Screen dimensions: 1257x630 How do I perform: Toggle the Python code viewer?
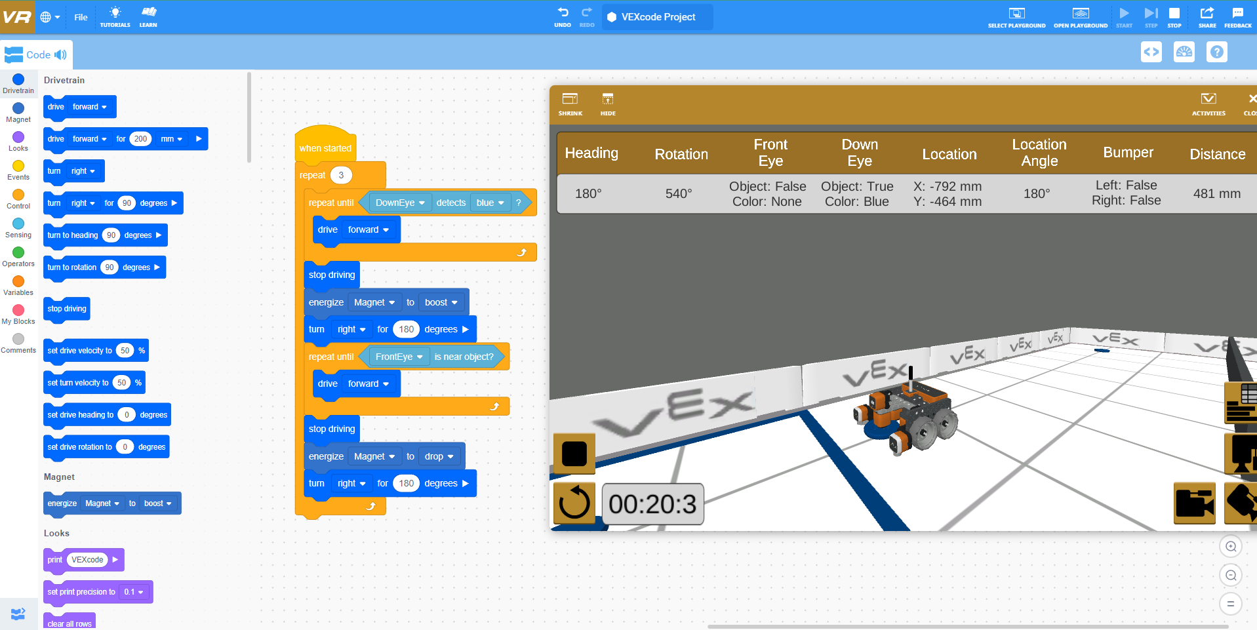1151,52
